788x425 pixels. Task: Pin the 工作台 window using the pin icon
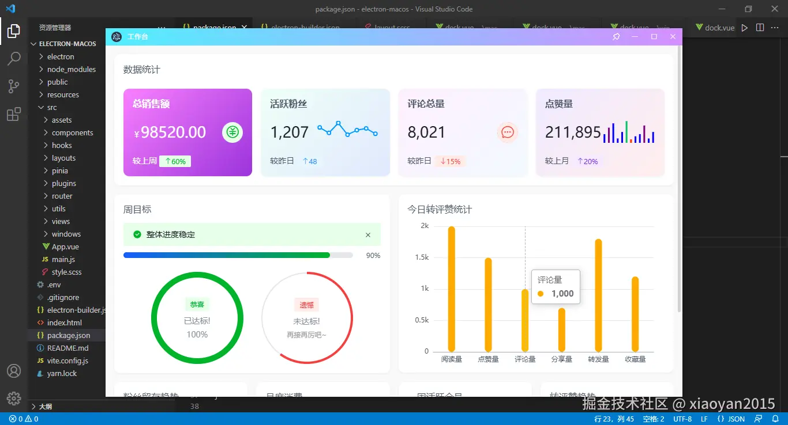tap(616, 36)
